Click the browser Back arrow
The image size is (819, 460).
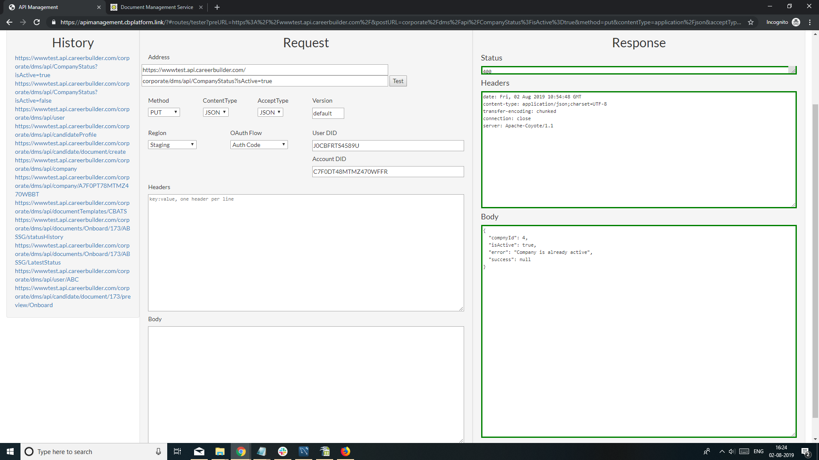[9, 22]
